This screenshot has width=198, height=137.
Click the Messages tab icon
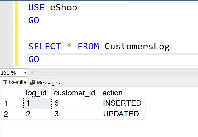(32, 83)
